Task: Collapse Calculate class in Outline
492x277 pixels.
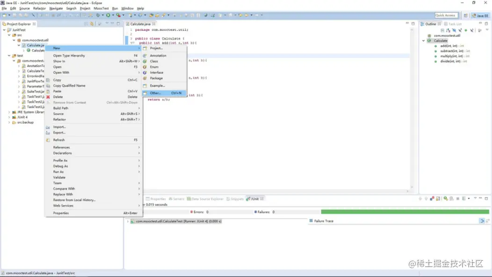Action: click(424, 41)
